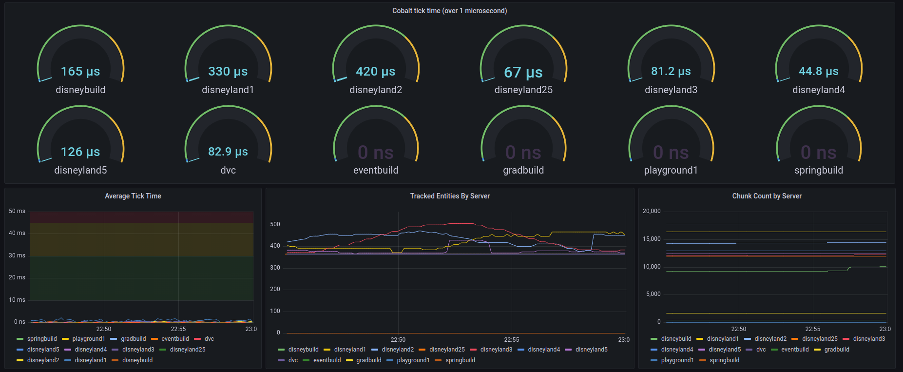This screenshot has height=372, width=903.
Task: Click the eventbuild gauge label
Action: coord(376,170)
